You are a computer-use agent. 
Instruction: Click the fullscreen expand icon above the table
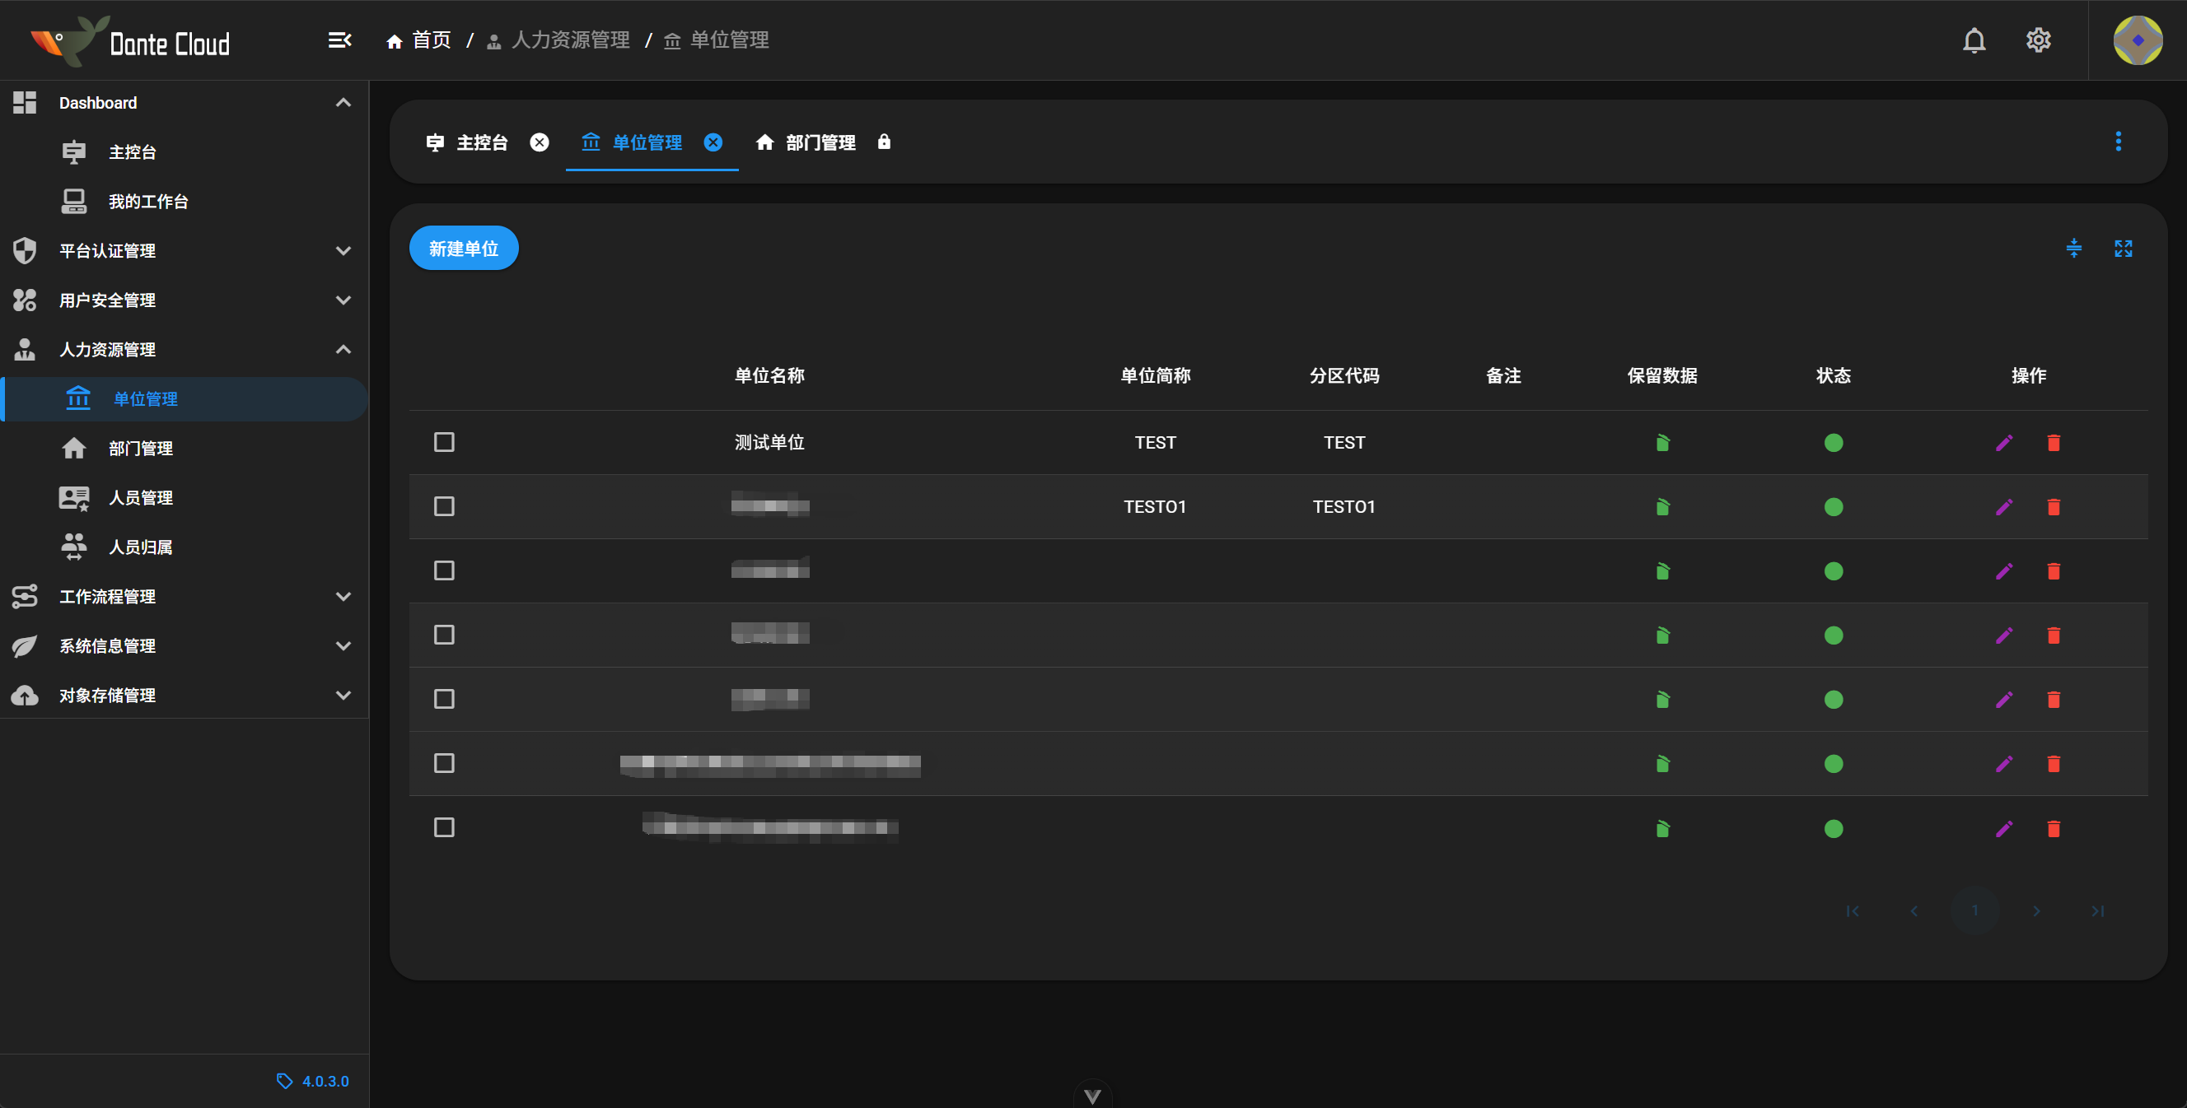(x=2123, y=249)
